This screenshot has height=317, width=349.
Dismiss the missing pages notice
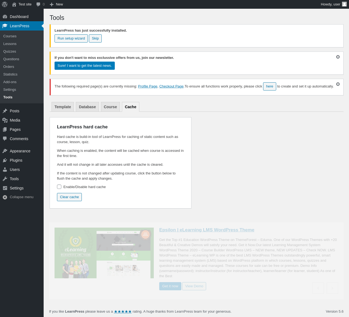click(338, 84)
